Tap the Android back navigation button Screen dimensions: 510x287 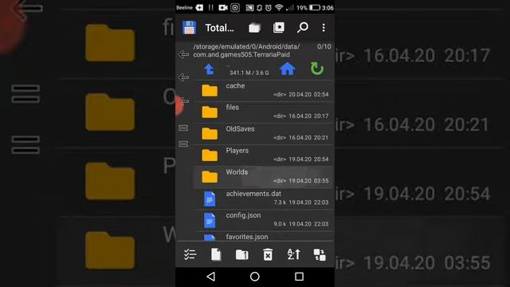click(x=210, y=277)
